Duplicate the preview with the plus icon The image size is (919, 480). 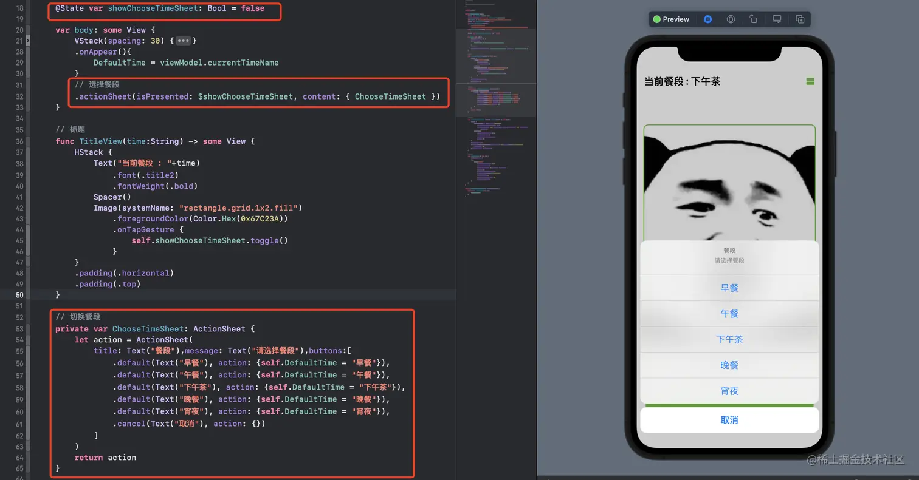[x=800, y=19]
